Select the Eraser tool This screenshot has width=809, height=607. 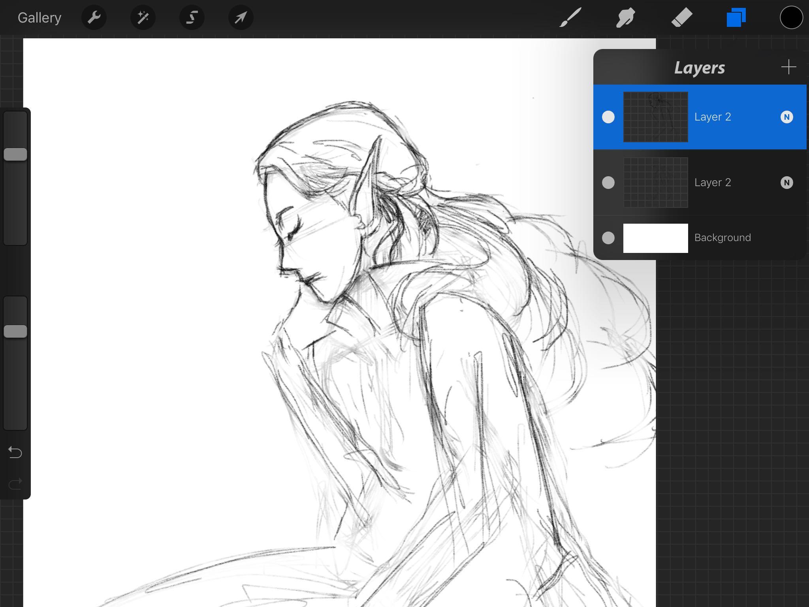[682, 18]
